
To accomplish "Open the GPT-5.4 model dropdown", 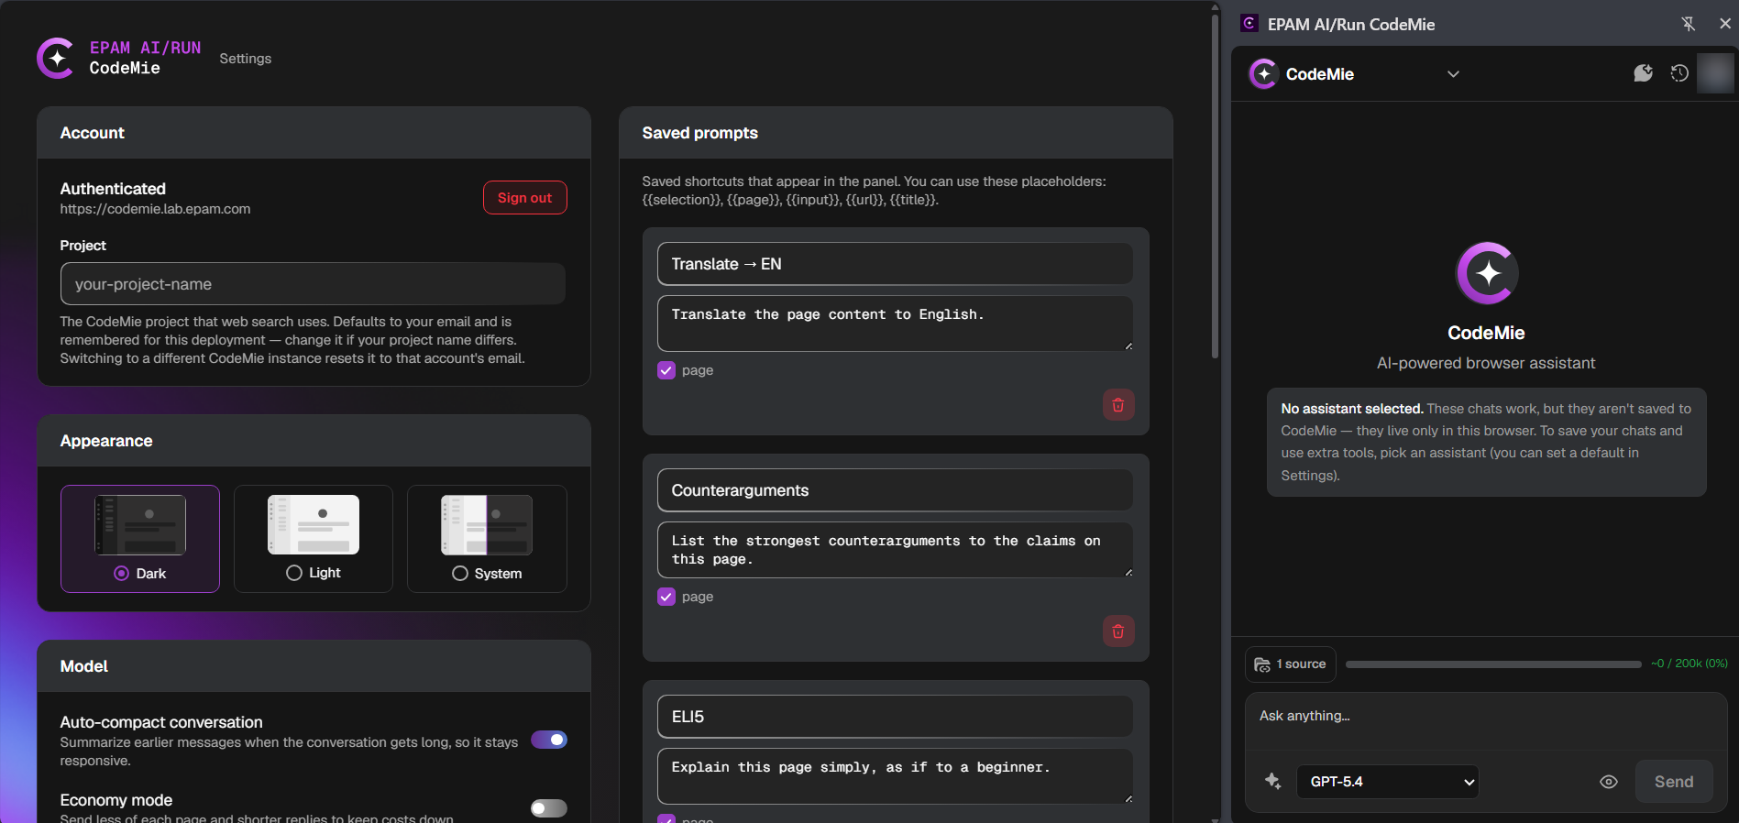I will tap(1387, 782).
